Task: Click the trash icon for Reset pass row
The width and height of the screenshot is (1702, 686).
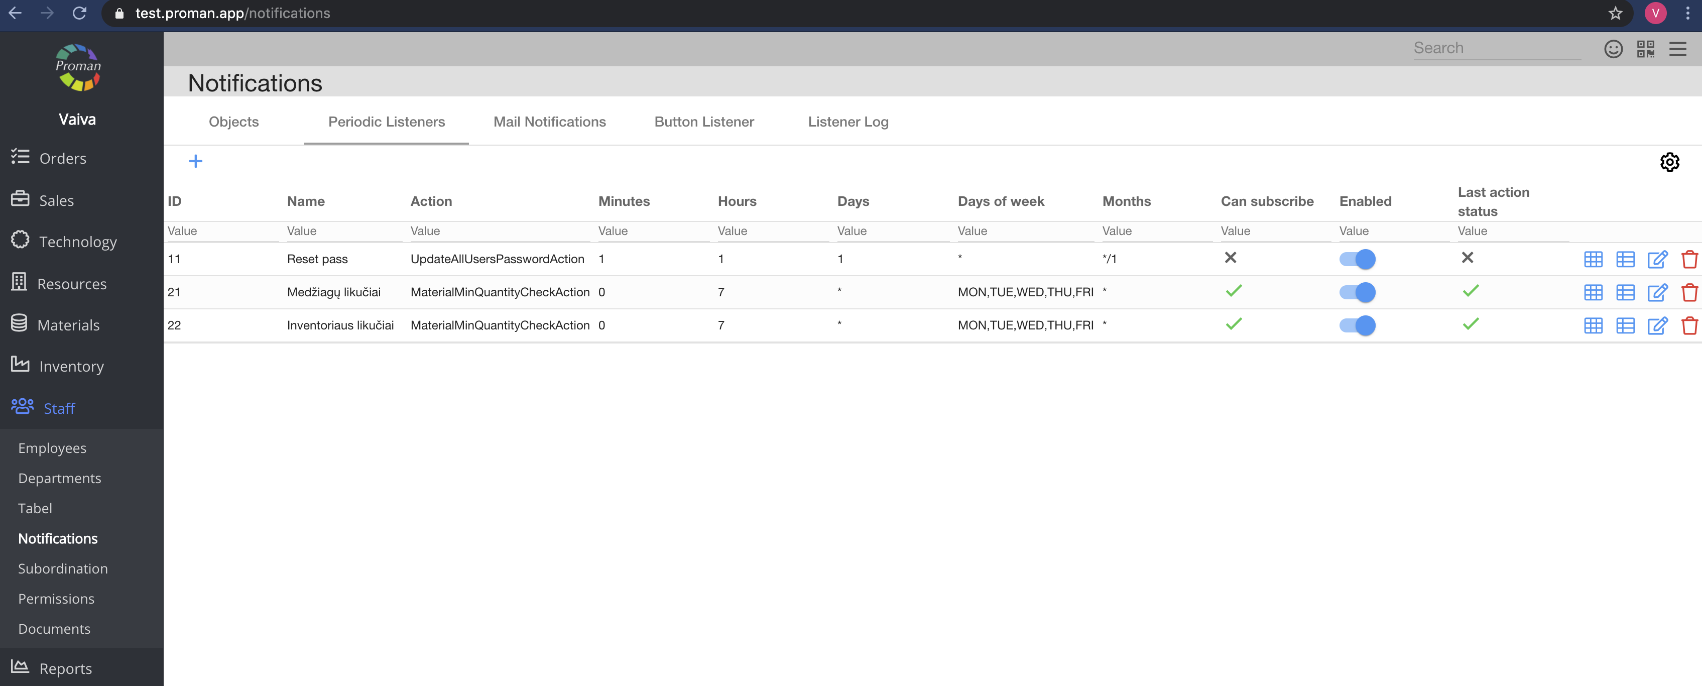Action: 1689,259
